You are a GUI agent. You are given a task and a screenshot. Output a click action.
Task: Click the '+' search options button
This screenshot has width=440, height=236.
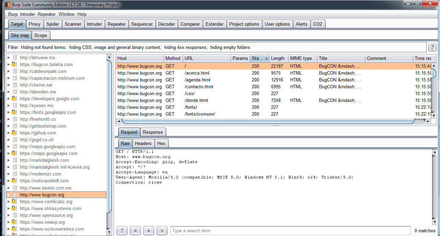(x=148, y=231)
